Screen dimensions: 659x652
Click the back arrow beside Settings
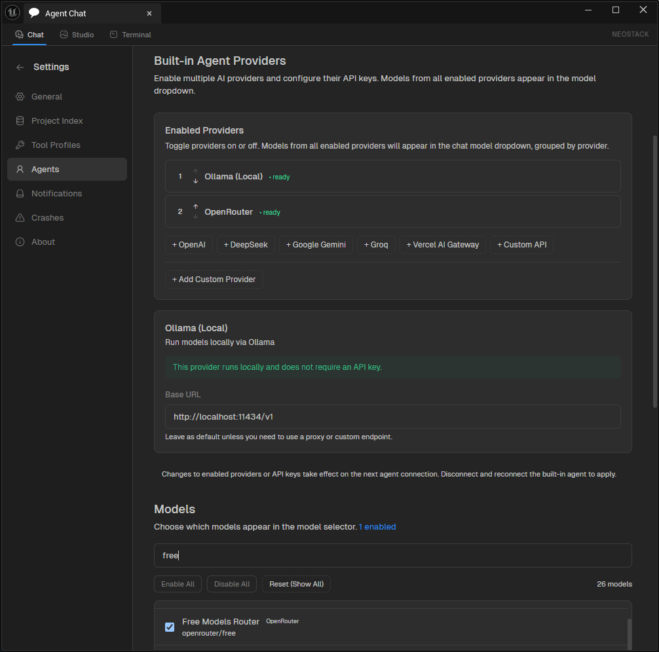pos(20,67)
